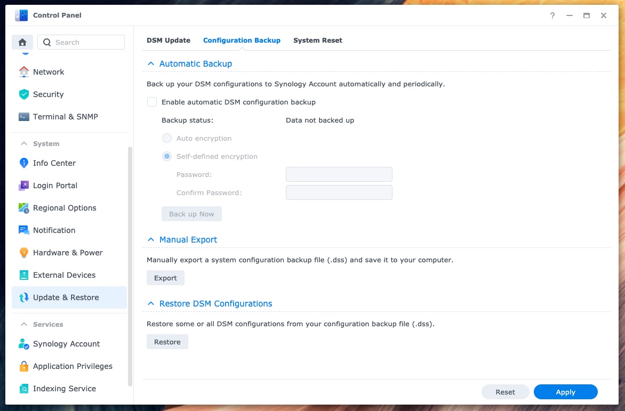625x411 pixels.
Task: Click the Apply button
Action: coord(565,392)
